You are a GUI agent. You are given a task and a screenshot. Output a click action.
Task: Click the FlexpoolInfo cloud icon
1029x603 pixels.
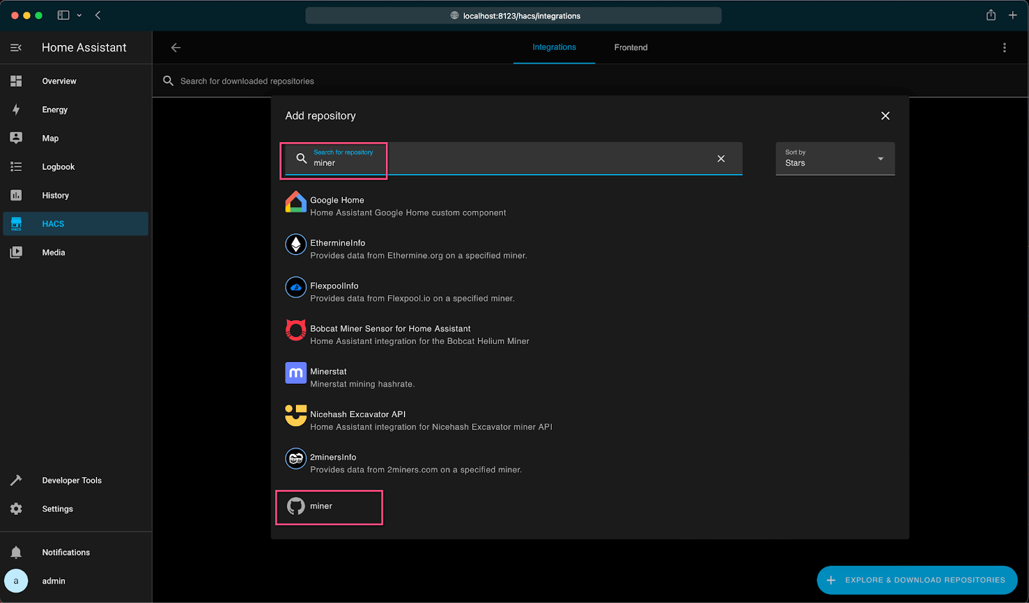pyautogui.click(x=296, y=287)
